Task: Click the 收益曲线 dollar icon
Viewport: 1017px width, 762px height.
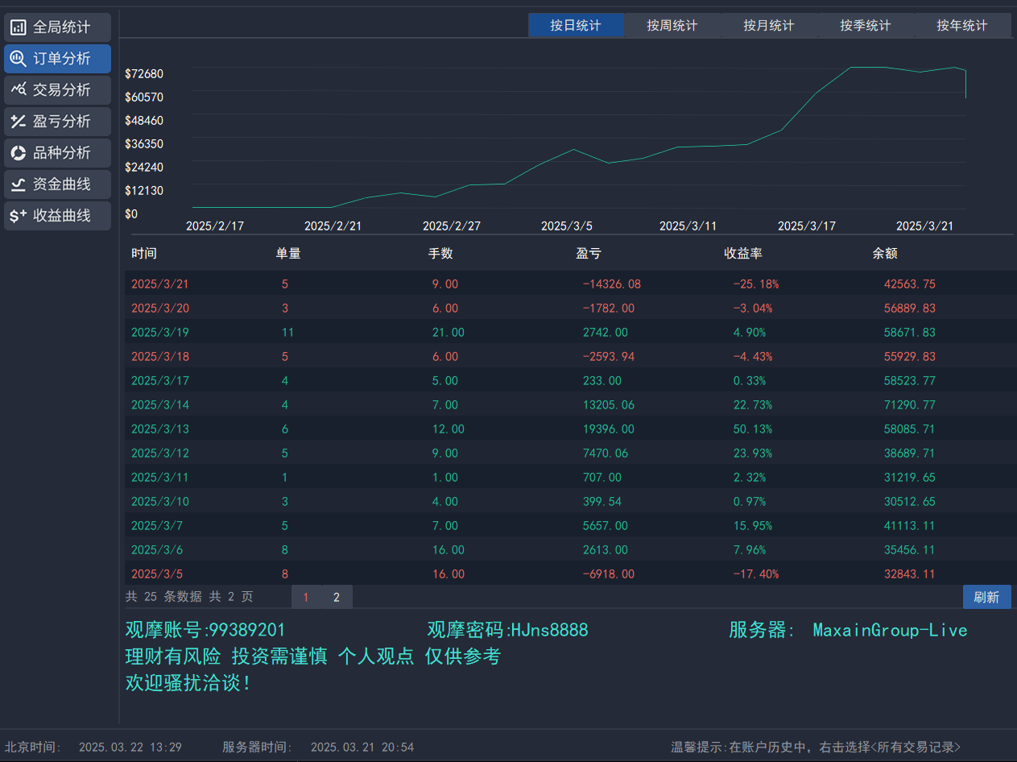Action: 18,216
